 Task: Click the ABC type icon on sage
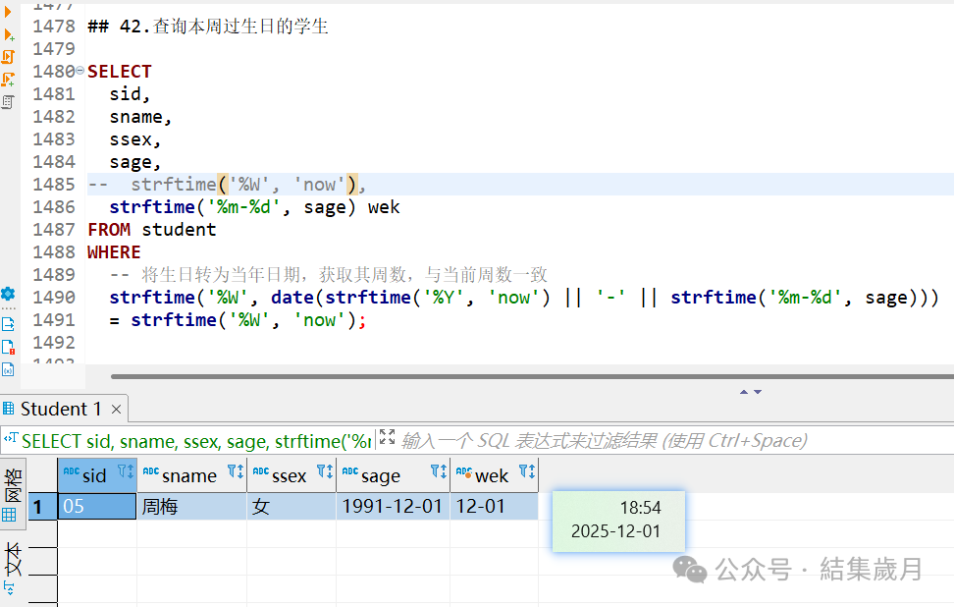(x=349, y=471)
